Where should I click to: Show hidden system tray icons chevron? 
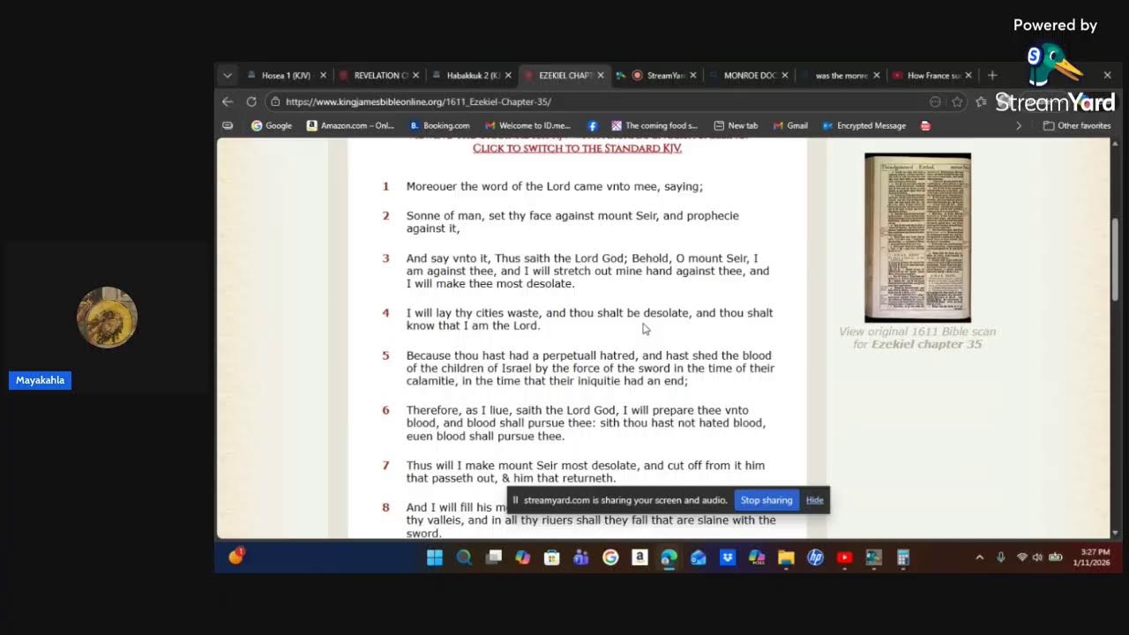pyautogui.click(x=979, y=557)
